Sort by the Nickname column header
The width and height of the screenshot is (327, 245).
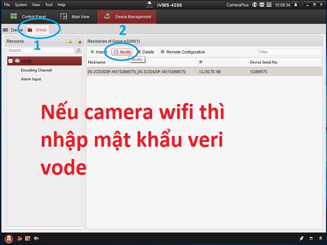97,62
